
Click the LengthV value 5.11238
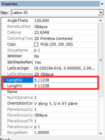(42, 86)
